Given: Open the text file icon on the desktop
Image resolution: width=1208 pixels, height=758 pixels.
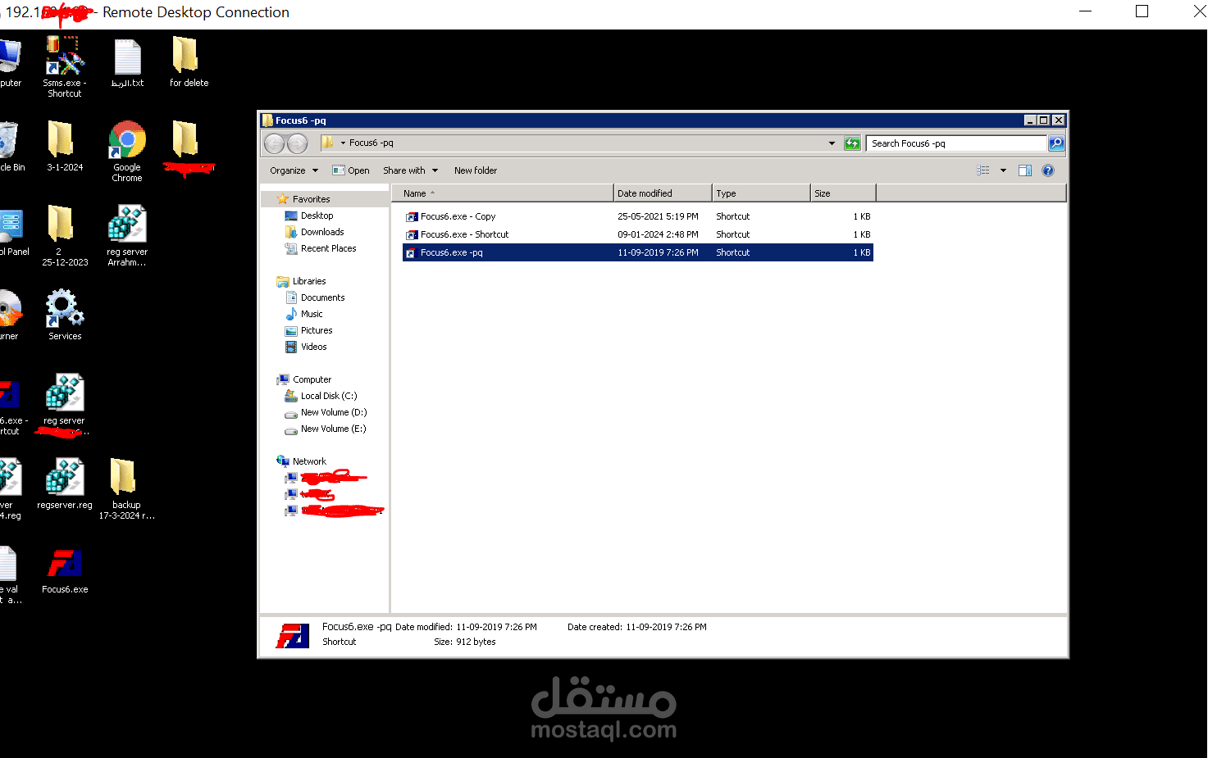Looking at the screenshot, I should point(127,64).
